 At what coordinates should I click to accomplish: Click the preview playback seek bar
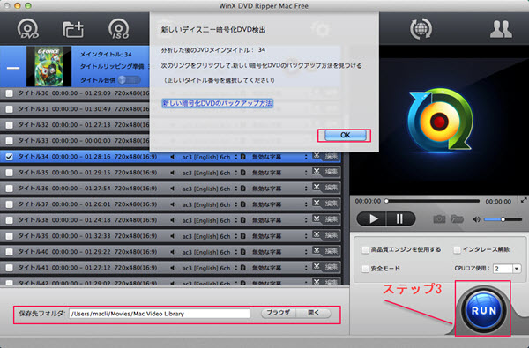[x=433, y=201]
